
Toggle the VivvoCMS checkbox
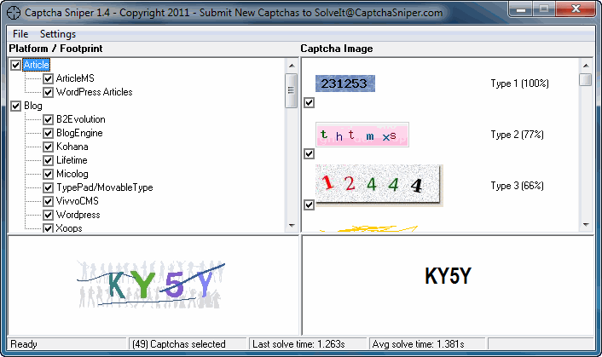[48, 201]
